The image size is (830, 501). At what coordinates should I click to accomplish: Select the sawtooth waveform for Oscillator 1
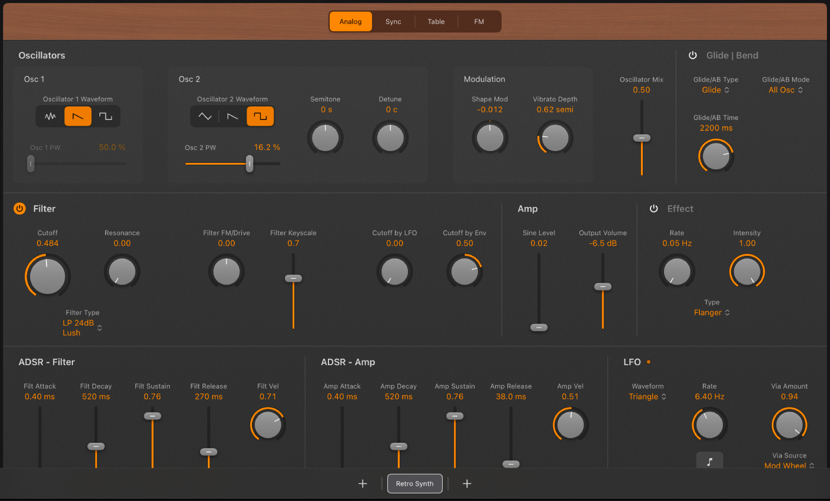pos(78,116)
